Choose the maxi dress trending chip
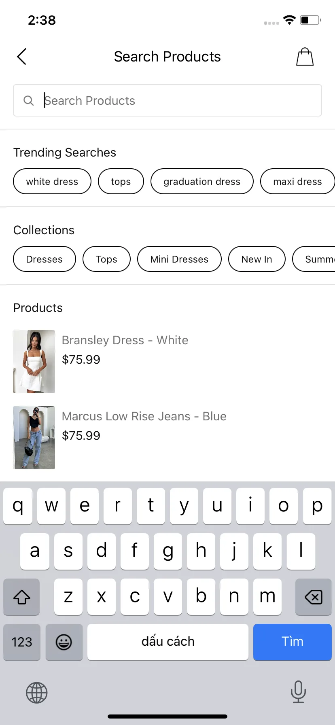 click(x=297, y=181)
